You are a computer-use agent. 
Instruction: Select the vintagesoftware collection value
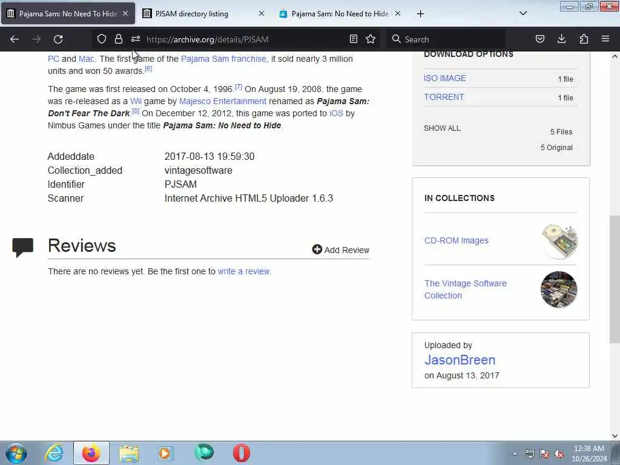pos(199,171)
